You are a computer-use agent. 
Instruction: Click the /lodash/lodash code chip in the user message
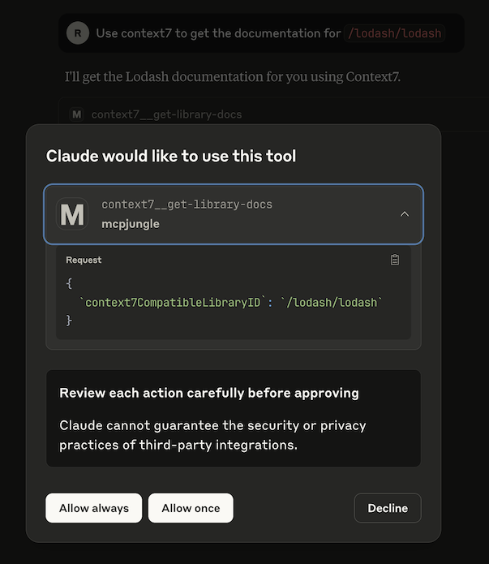pos(395,33)
